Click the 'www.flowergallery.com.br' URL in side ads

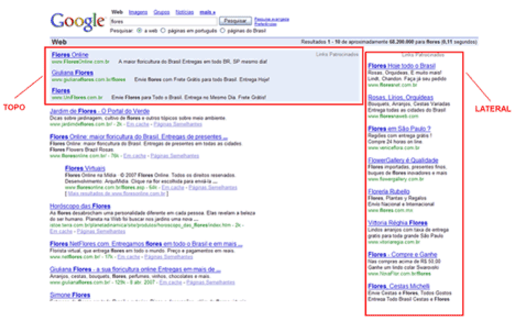tap(396, 179)
